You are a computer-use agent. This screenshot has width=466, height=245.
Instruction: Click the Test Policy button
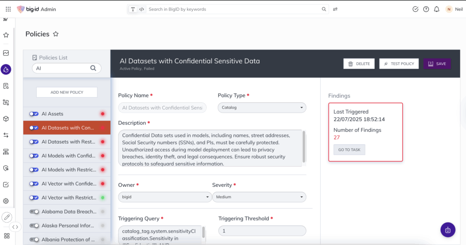click(x=399, y=64)
